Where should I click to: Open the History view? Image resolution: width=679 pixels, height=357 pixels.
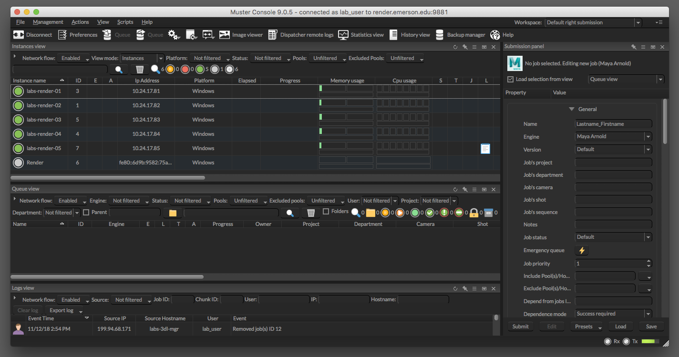pos(410,35)
